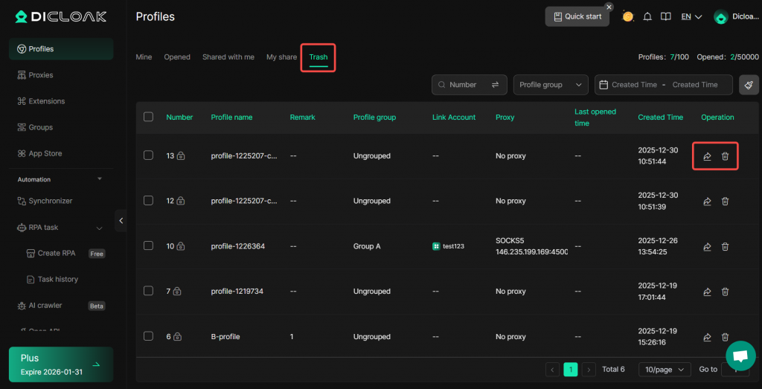Open the live chat bubble icon
762x389 pixels.
pos(740,356)
